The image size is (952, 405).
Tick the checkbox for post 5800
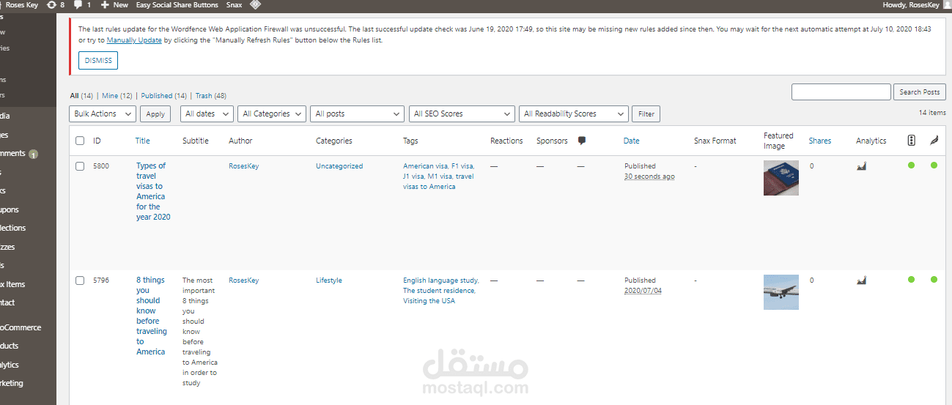[80, 166]
